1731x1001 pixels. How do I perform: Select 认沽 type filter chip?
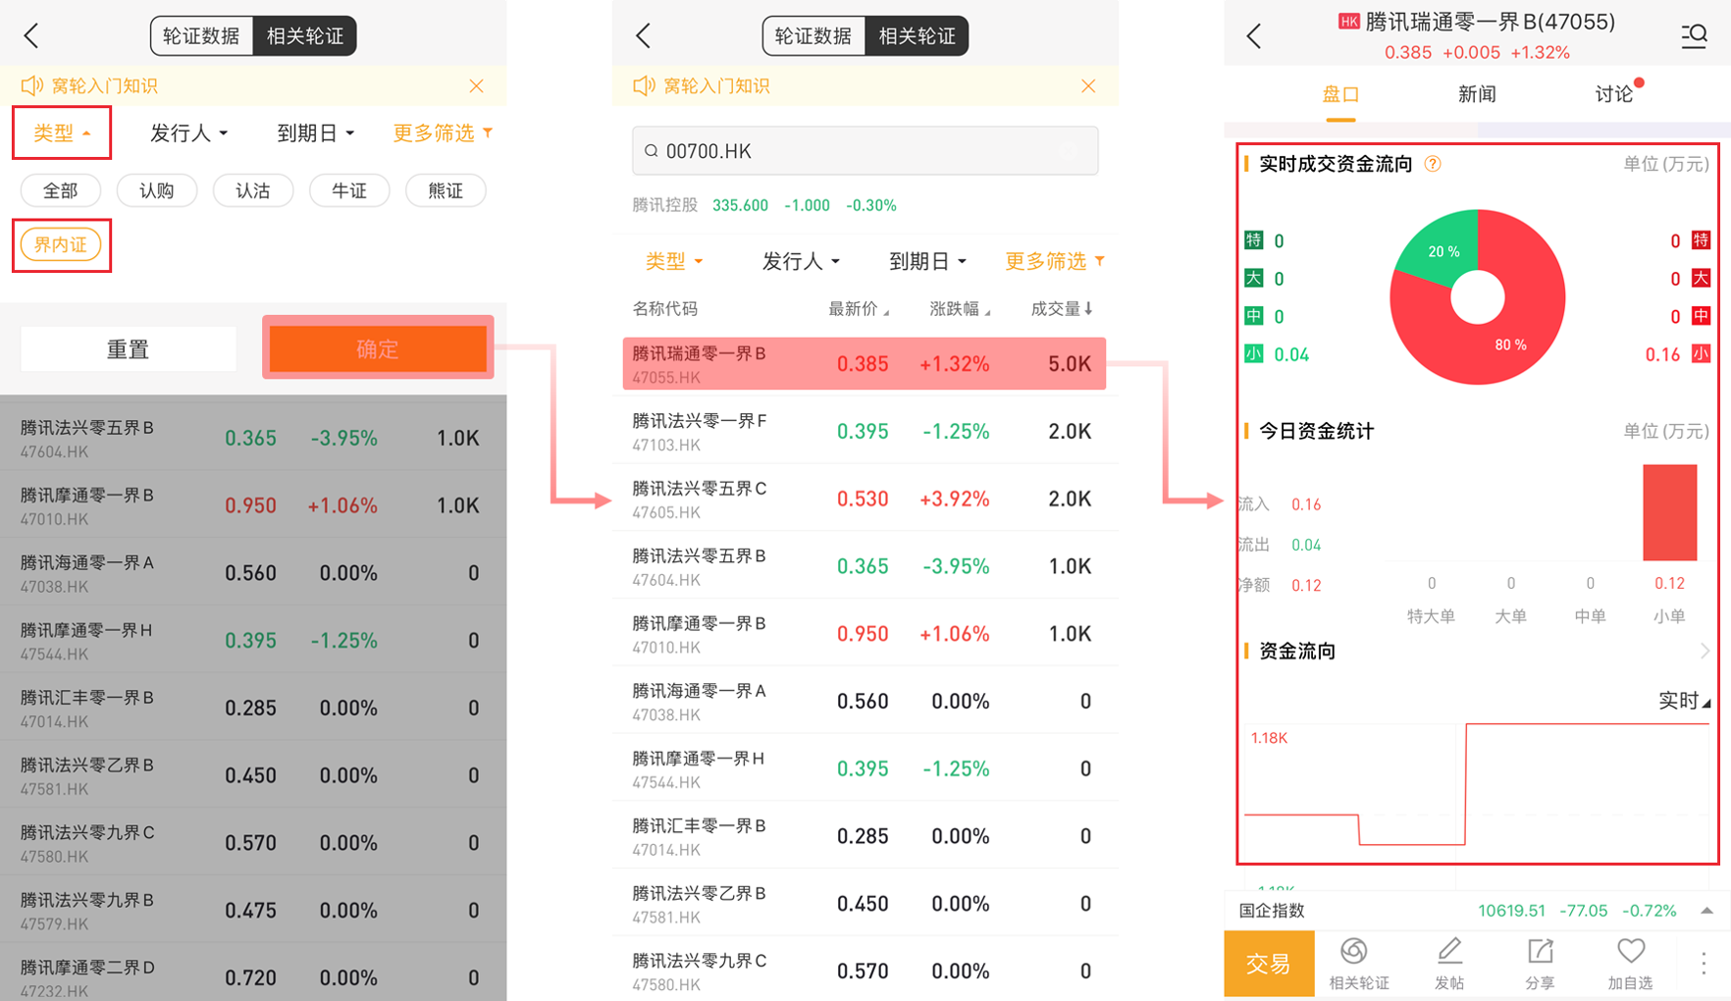(x=253, y=190)
